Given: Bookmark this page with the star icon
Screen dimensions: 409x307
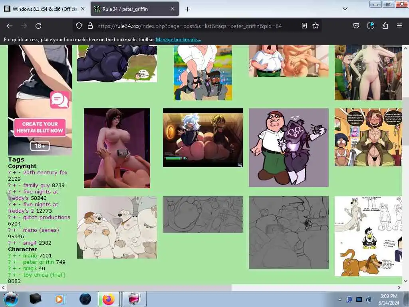Looking at the screenshot, I should pos(316,26).
